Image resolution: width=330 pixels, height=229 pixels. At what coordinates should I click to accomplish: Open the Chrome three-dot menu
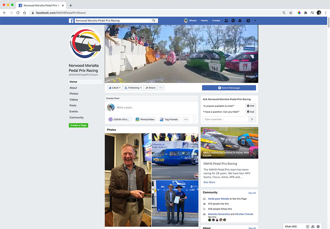(326, 13)
